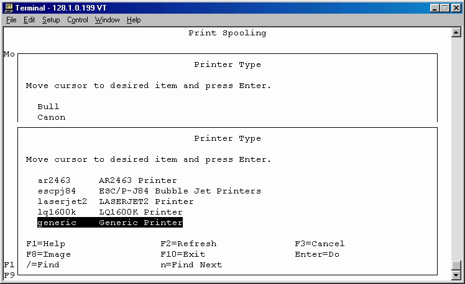Image resolution: width=465 pixels, height=284 pixels.
Task: Select Canon in the upper printer list
Action: [52, 117]
